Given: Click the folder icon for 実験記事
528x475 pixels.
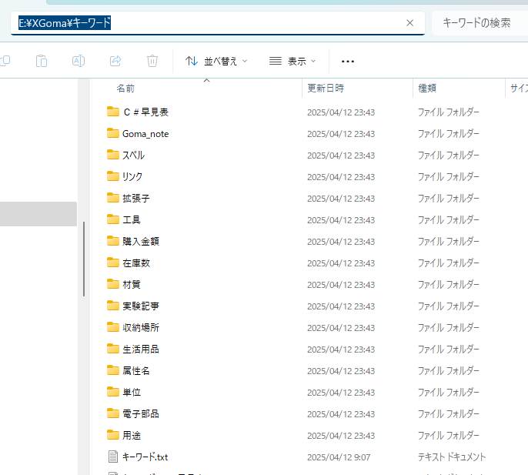Looking at the screenshot, I should [113, 306].
